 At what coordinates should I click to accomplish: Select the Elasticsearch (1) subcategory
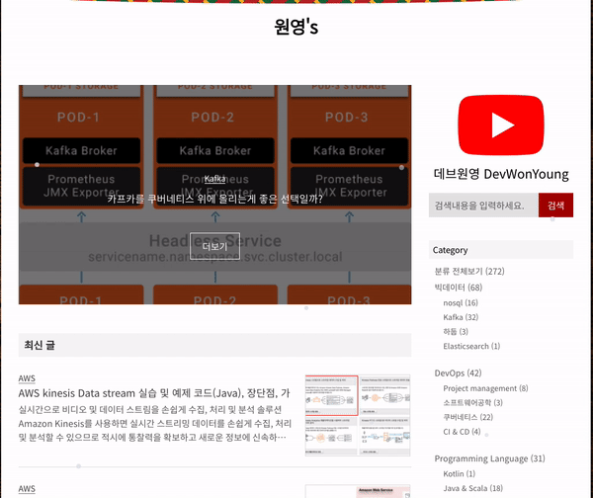(x=471, y=346)
